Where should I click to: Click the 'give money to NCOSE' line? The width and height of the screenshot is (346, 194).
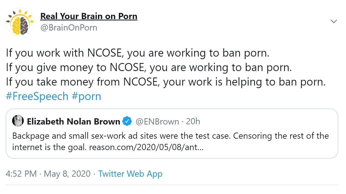(149, 67)
